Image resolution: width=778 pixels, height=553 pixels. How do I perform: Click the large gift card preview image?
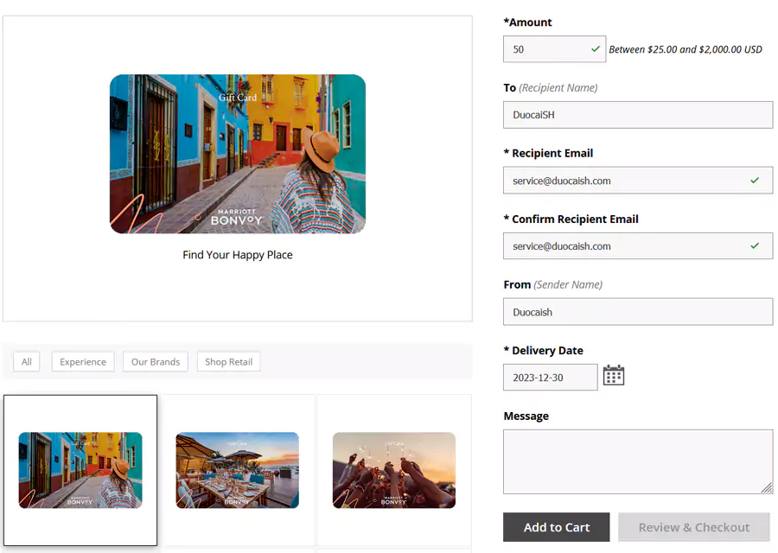(237, 154)
